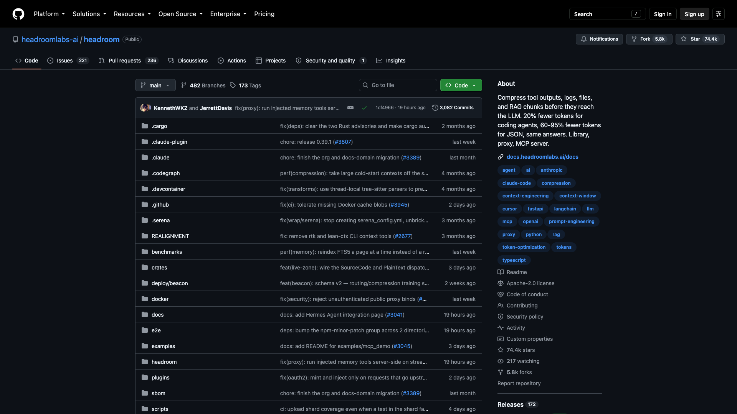Click the book icon next to Readme
The height and width of the screenshot is (414, 737).
click(501, 272)
